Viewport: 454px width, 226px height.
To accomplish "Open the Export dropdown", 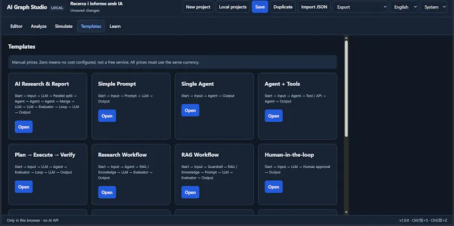I will [x=360, y=7].
